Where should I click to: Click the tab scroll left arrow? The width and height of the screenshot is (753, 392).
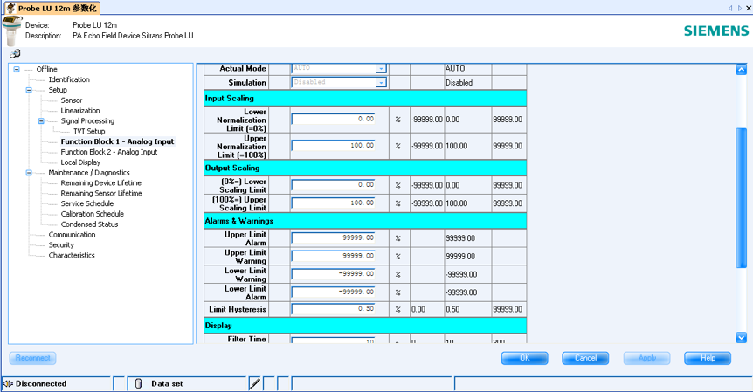[x=730, y=8]
